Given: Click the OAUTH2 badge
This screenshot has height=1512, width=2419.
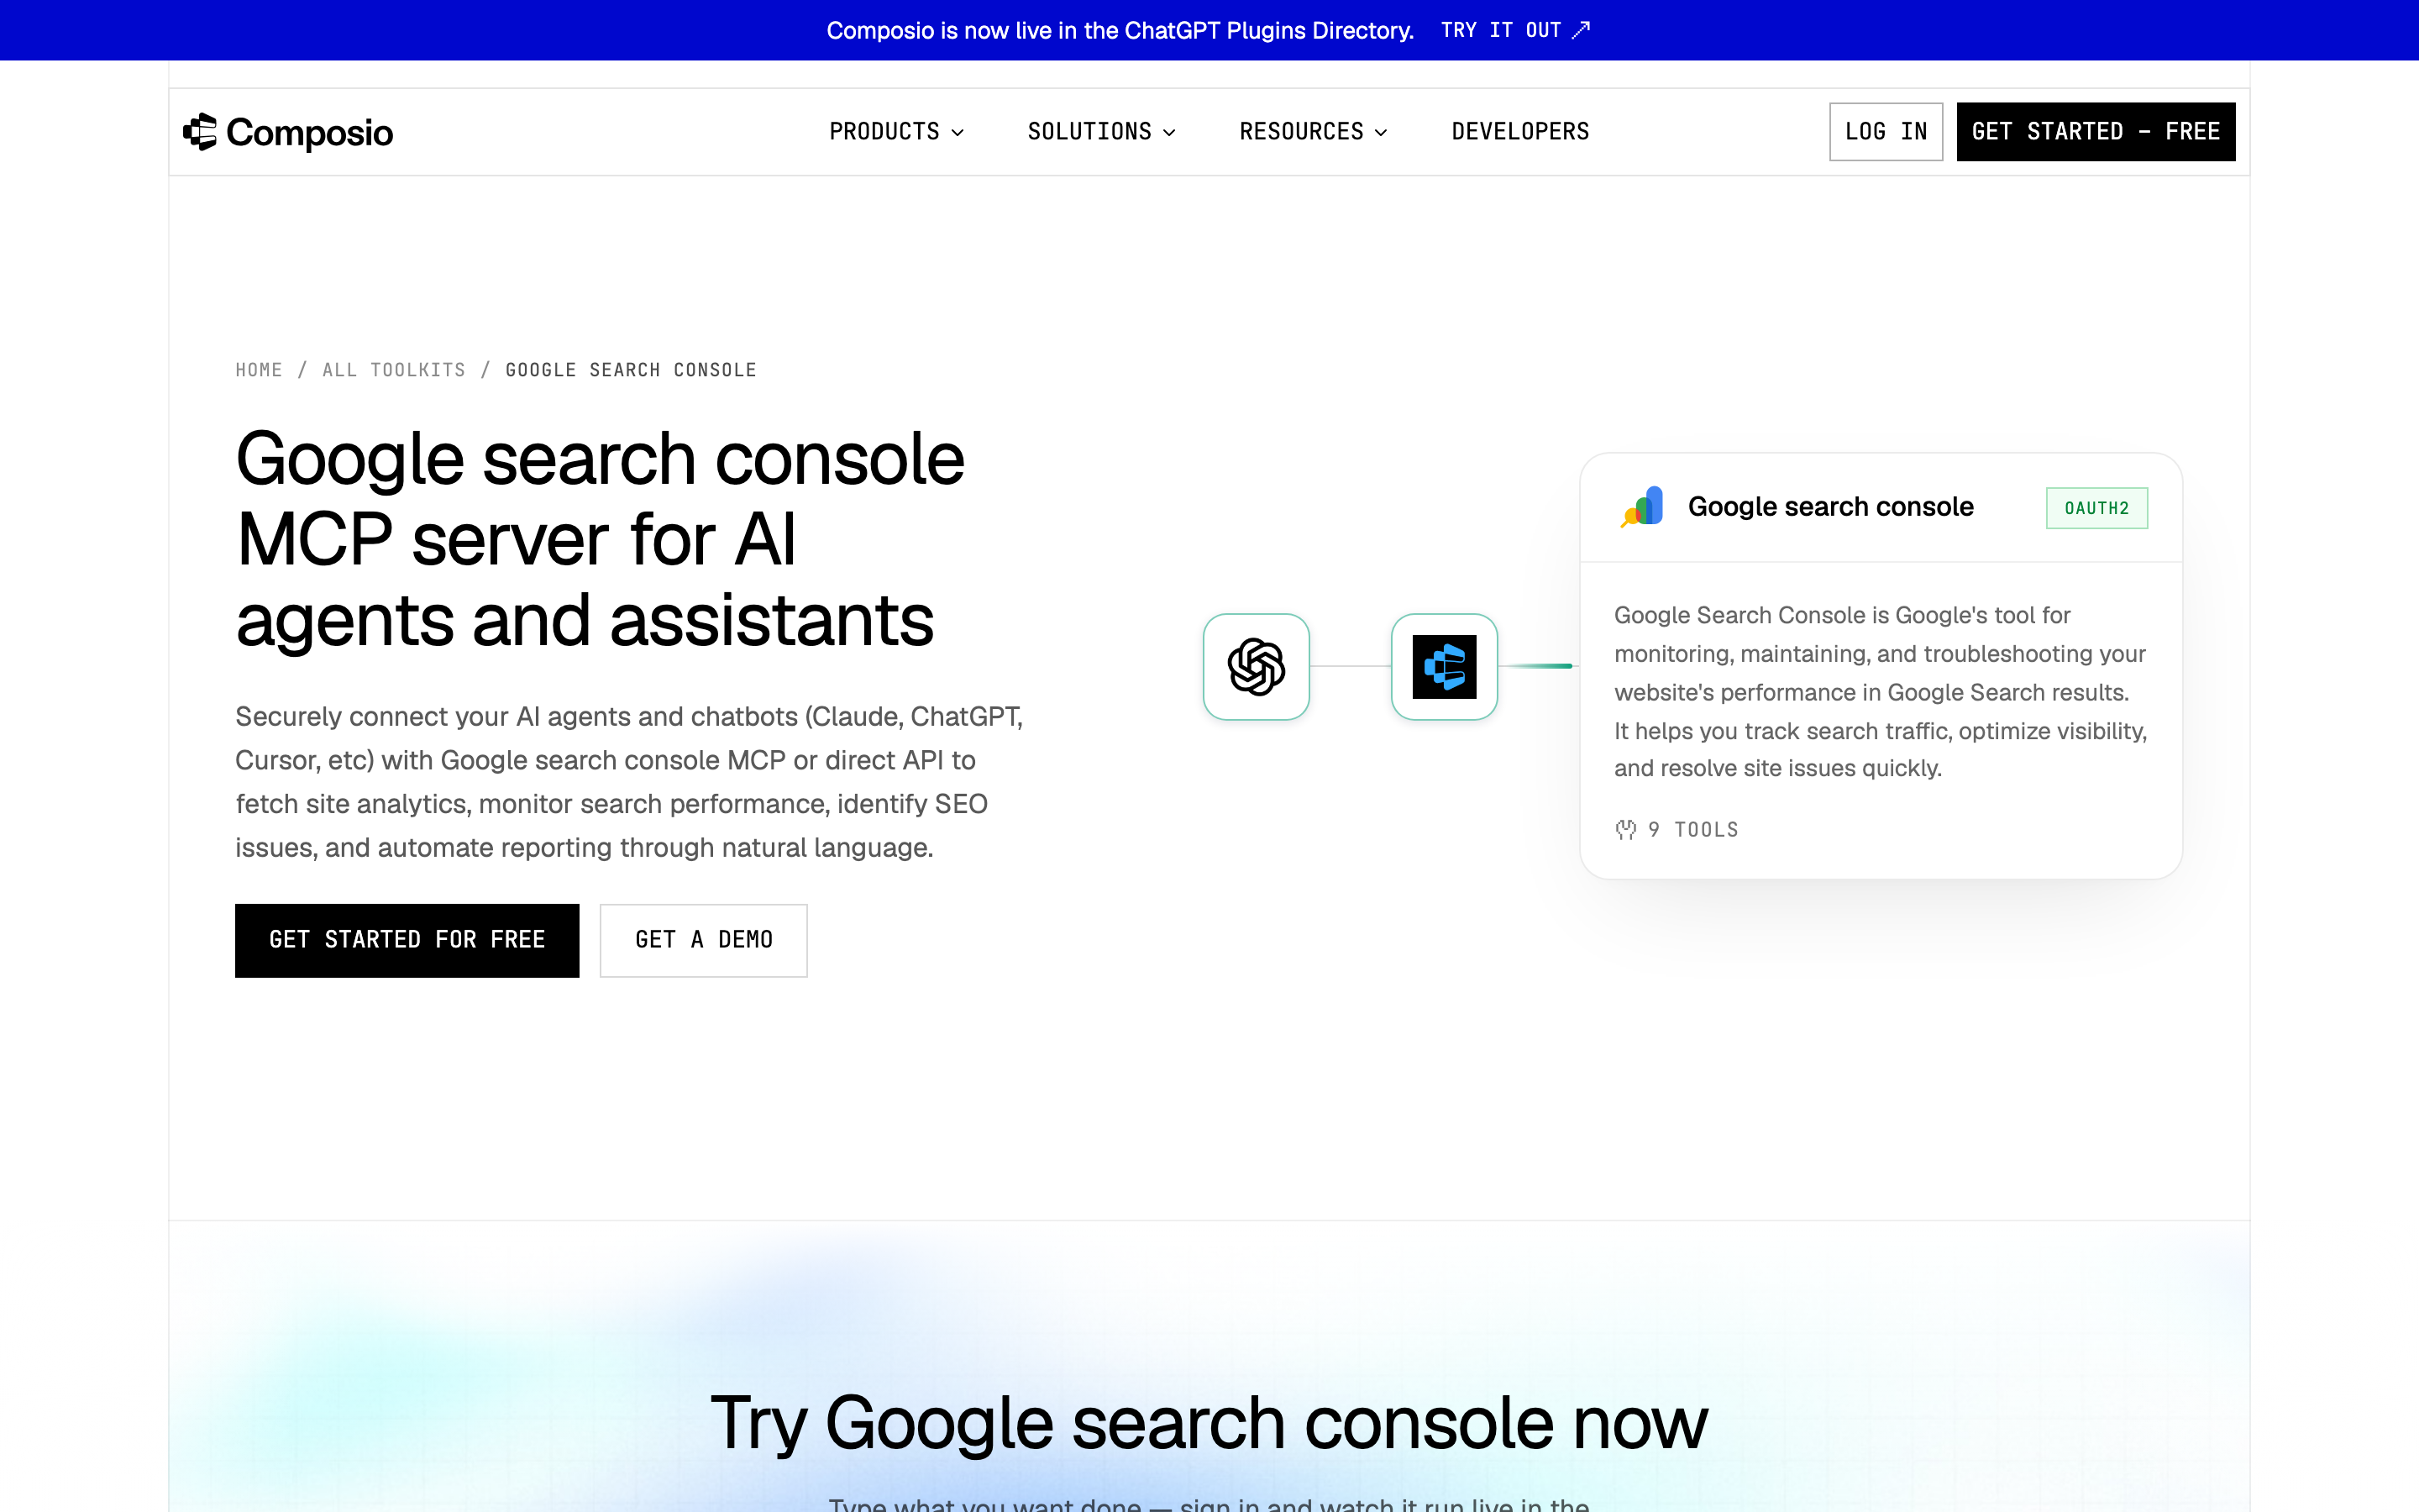Looking at the screenshot, I should click(x=2097, y=508).
